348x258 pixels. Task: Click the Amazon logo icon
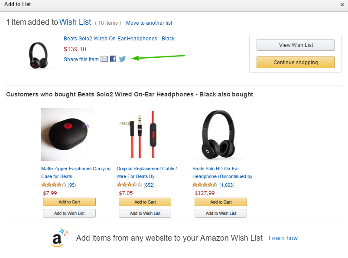tap(59, 238)
